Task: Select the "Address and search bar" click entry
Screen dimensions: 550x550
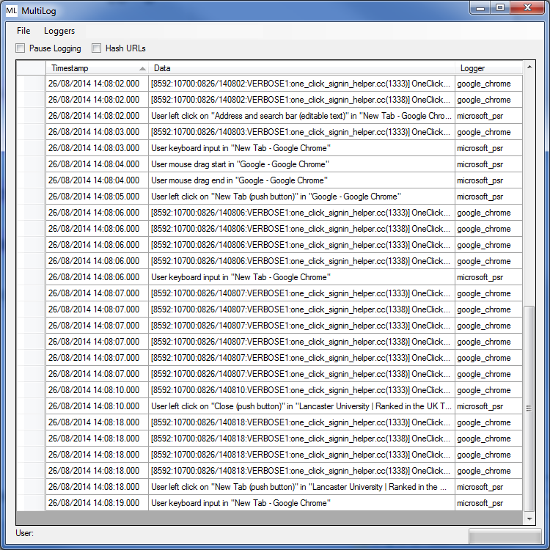Action: tap(301, 116)
